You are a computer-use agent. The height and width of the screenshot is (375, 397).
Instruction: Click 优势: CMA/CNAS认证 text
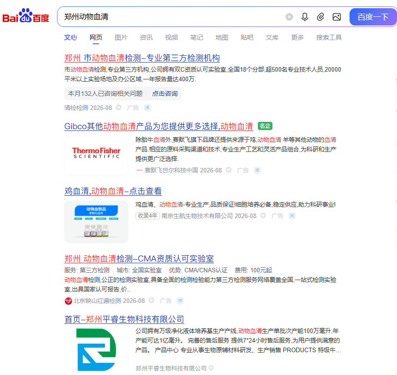[198, 270]
